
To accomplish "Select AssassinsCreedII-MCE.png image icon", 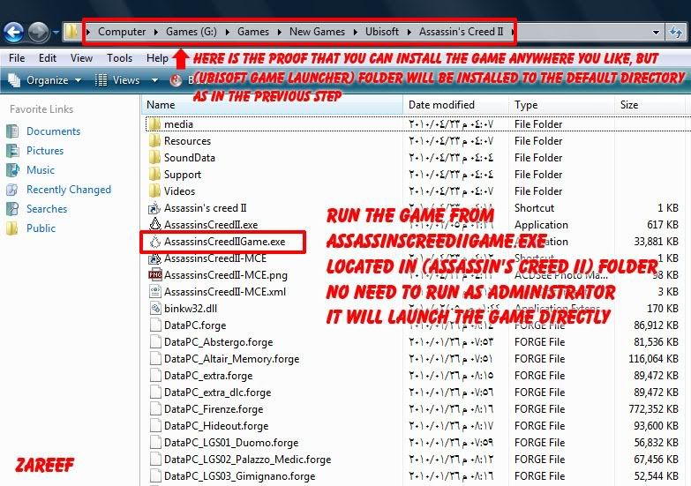I will coord(154,275).
